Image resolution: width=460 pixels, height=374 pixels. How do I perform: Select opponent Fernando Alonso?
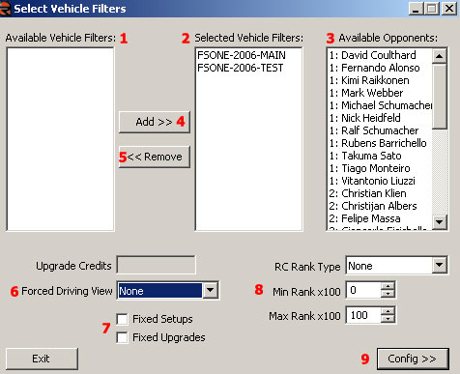pyautogui.click(x=374, y=68)
